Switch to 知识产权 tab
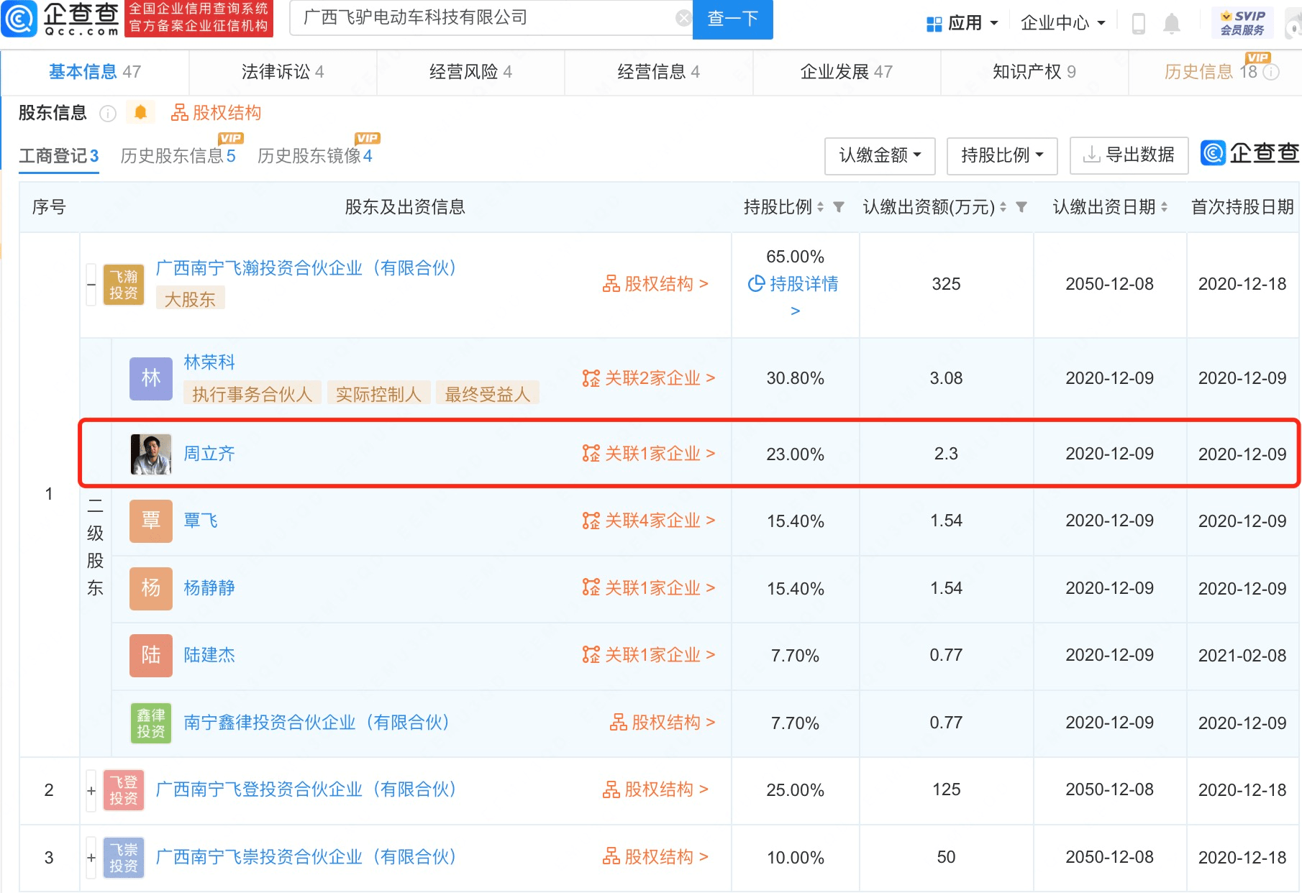1302x893 pixels. 1034,72
